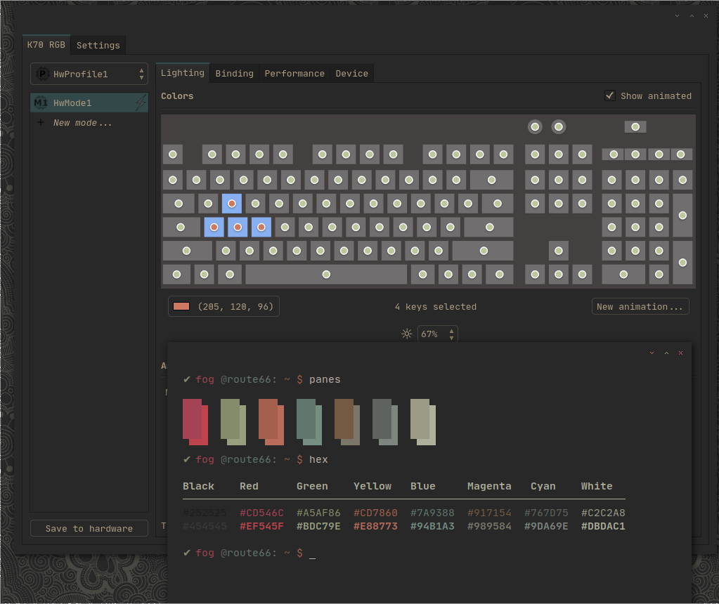Select the lone up-arrow key on keyboard map
Image resolution: width=719 pixels, height=604 pixels.
[x=559, y=251]
